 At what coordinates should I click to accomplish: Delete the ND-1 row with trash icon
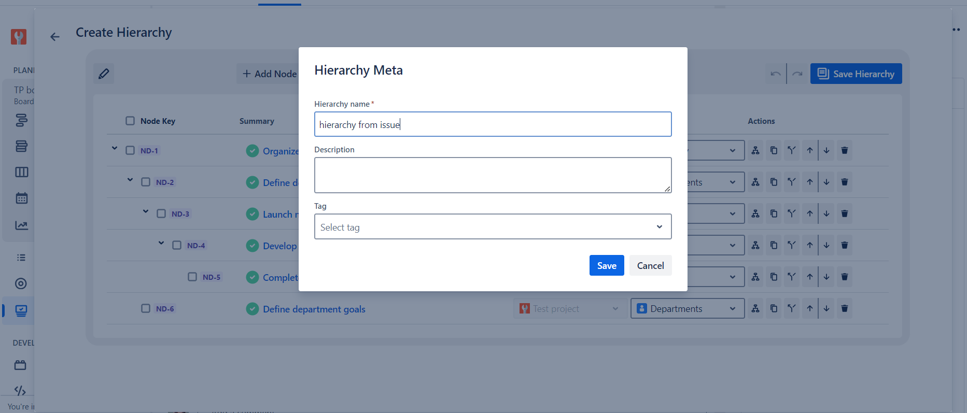coord(844,150)
